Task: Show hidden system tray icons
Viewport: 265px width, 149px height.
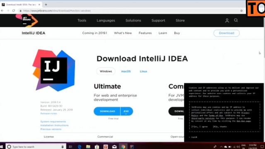Action: 221,147
